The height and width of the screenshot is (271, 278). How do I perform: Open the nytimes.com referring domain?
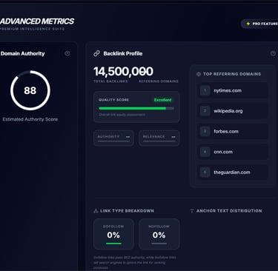pyautogui.click(x=233, y=90)
